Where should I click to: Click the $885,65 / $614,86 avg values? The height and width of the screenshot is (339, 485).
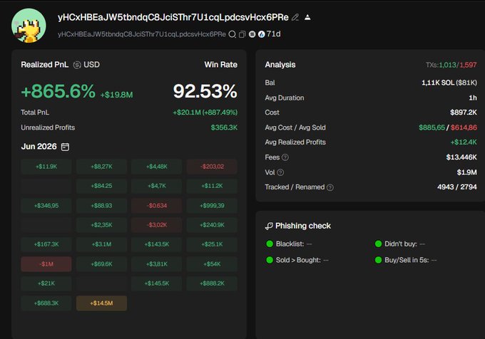tap(448, 127)
